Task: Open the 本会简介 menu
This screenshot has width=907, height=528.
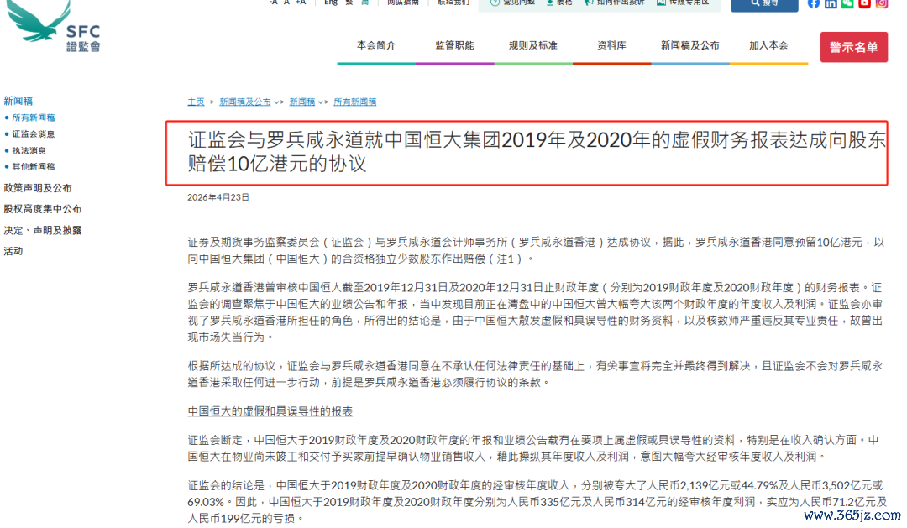Action: [x=376, y=45]
